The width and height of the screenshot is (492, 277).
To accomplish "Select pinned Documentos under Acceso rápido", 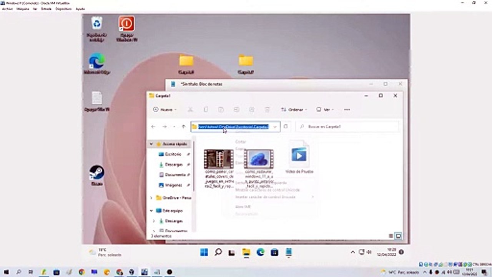I will coord(175,175).
